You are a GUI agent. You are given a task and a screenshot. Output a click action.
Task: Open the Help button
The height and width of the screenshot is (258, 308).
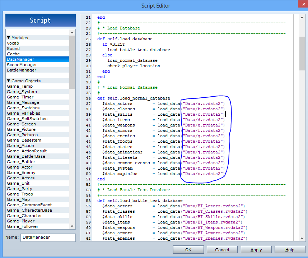pos(290,249)
